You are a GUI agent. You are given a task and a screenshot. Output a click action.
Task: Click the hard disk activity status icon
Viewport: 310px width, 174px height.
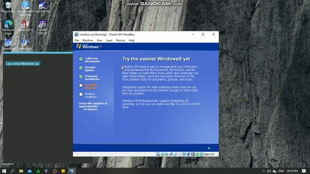pyautogui.click(x=158, y=154)
